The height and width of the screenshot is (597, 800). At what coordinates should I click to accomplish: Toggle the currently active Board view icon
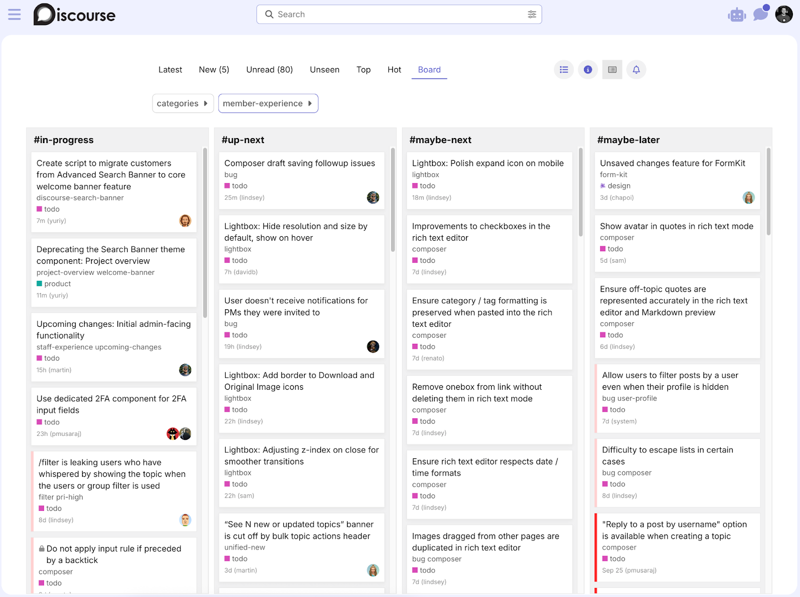(x=611, y=70)
